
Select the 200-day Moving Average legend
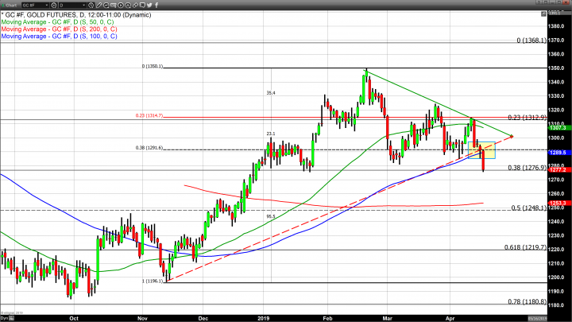click(x=59, y=29)
